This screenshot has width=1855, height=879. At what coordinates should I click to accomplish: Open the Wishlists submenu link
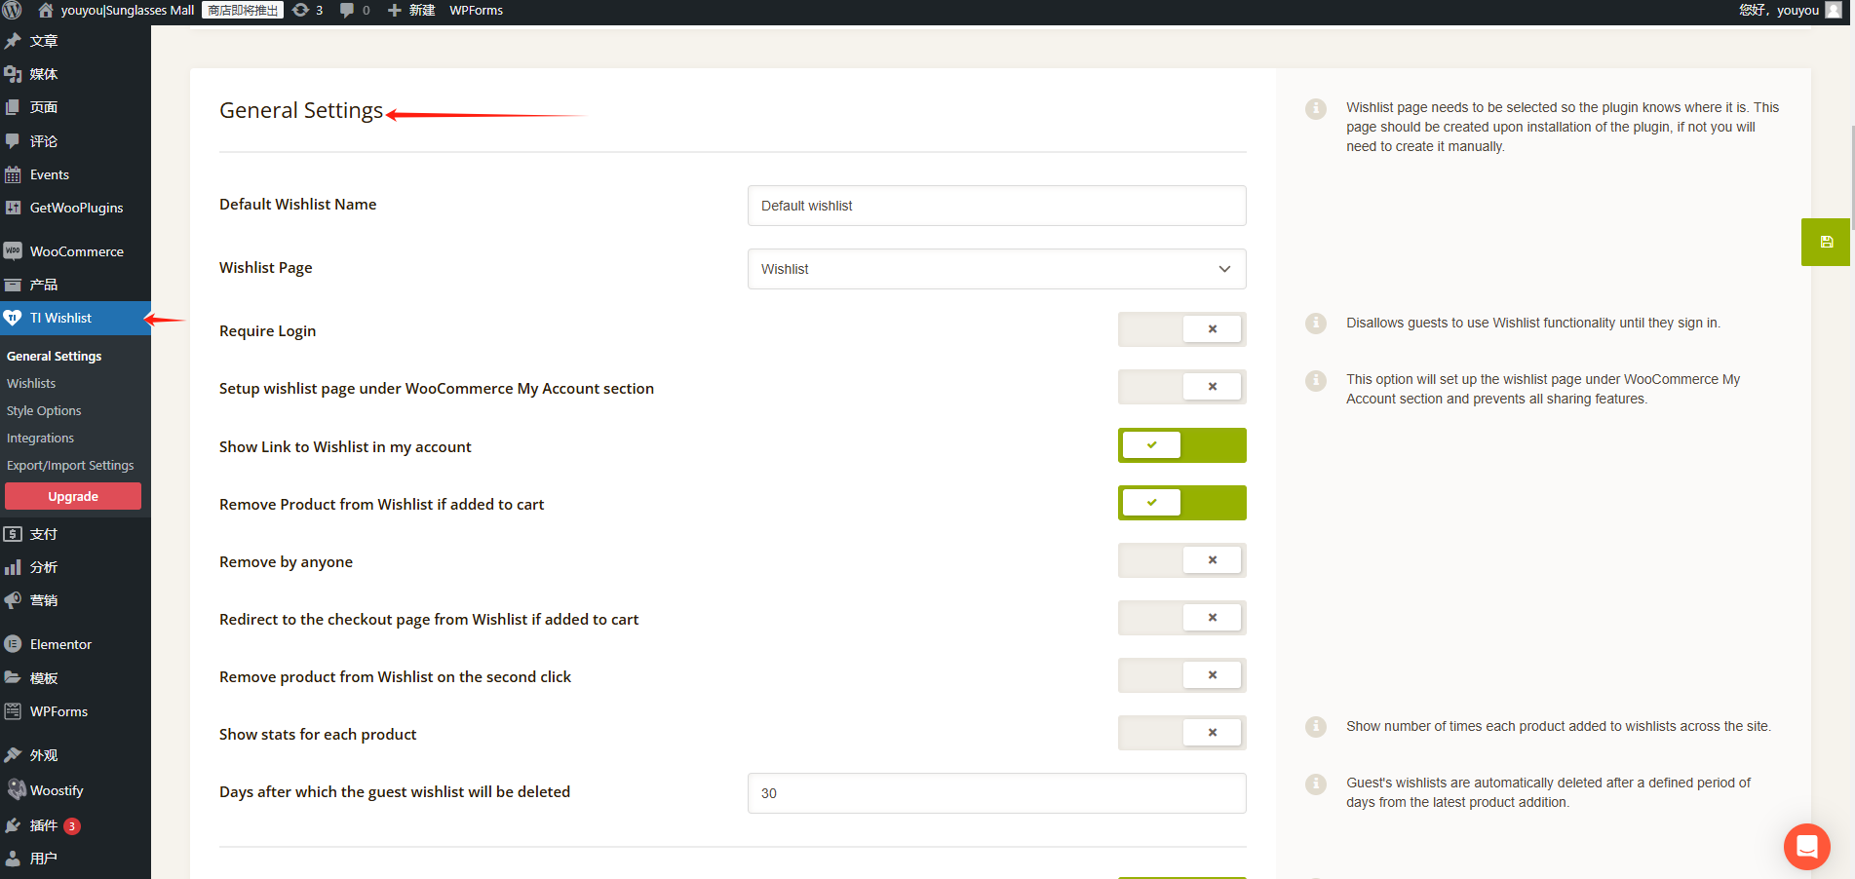[31, 384]
